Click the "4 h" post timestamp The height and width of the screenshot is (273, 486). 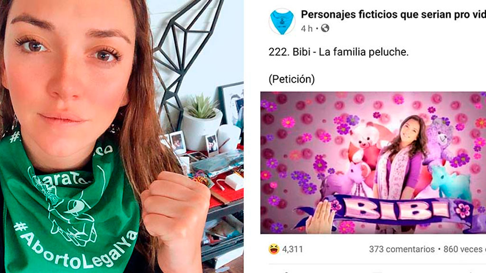307,29
